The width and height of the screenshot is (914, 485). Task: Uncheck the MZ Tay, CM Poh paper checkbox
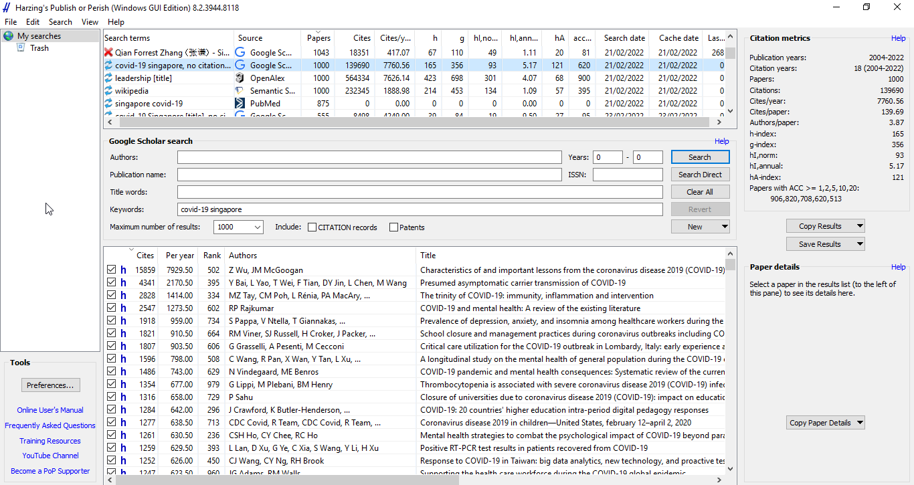coord(111,296)
